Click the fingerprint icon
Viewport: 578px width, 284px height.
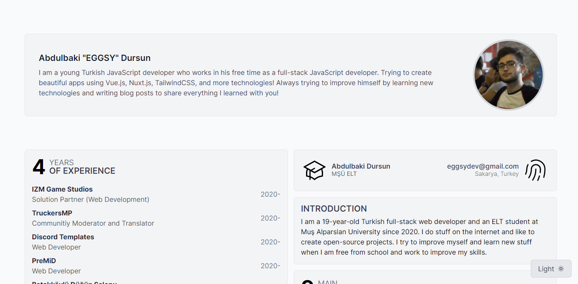[535, 170]
